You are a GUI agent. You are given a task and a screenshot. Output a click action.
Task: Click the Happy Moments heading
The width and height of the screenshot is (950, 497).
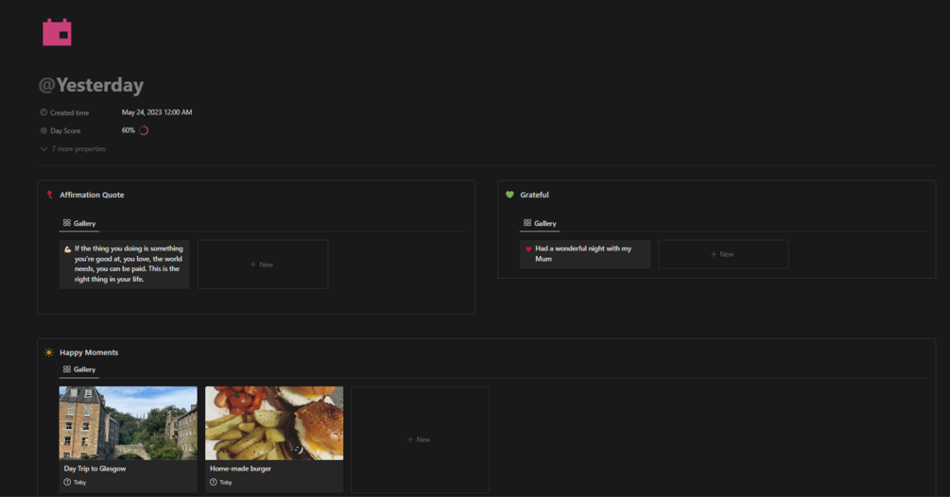89,352
